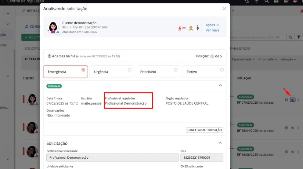Click the edit icon beside 16/06/2025
The width and height of the screenshot is (303, 169).
click(x=239, y=155)
